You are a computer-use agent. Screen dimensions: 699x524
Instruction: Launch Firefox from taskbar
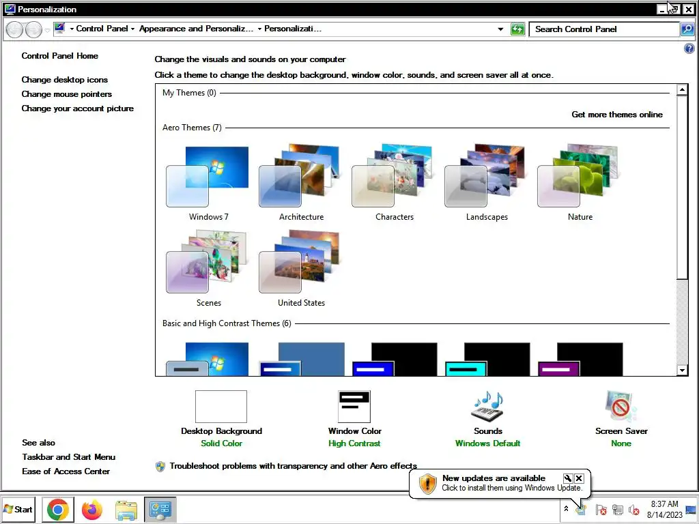point(92,510)
